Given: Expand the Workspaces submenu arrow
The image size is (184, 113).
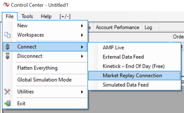Looking at the screenshot, I should pyautogui.click(x=82, y=35).
